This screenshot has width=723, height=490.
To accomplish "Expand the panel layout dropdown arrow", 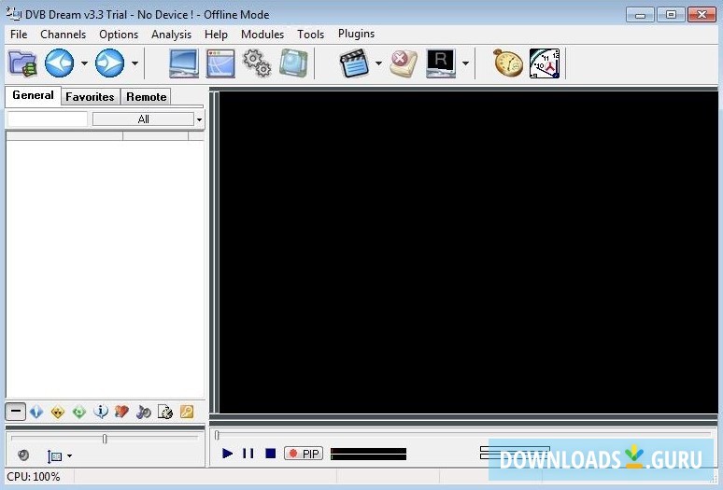I will tap(70, 455).
